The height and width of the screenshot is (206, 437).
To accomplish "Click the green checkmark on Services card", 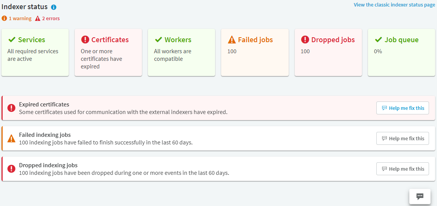I will click(12, 40).
